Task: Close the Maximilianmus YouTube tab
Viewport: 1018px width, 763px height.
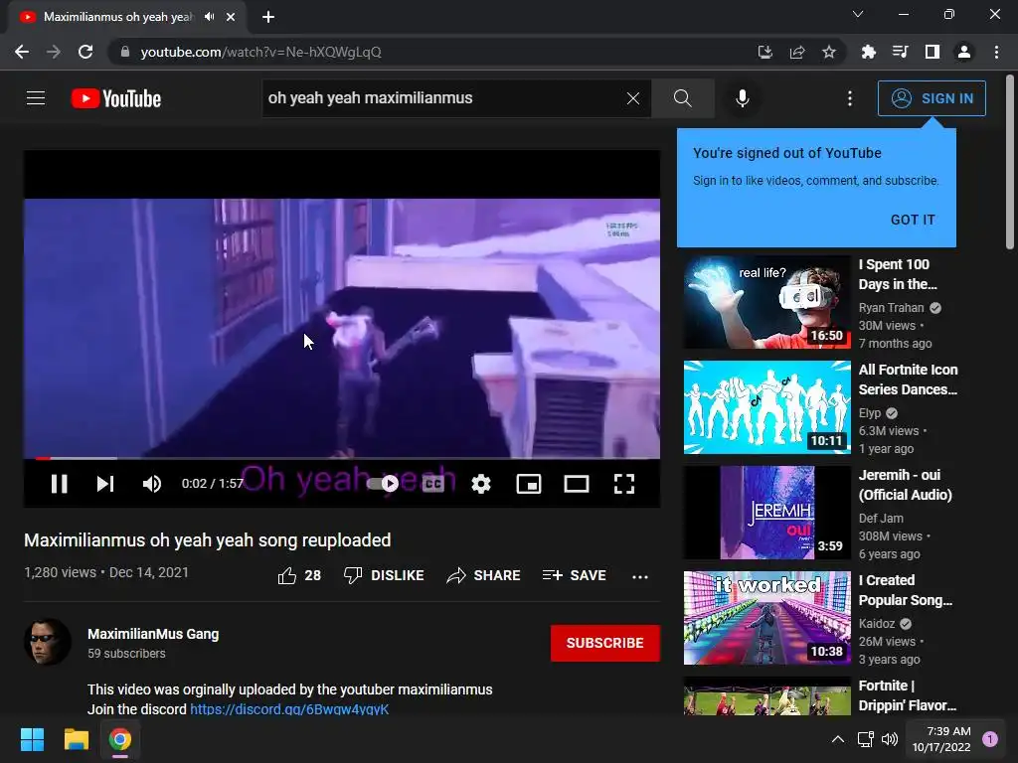Action: tap(231, 17)
